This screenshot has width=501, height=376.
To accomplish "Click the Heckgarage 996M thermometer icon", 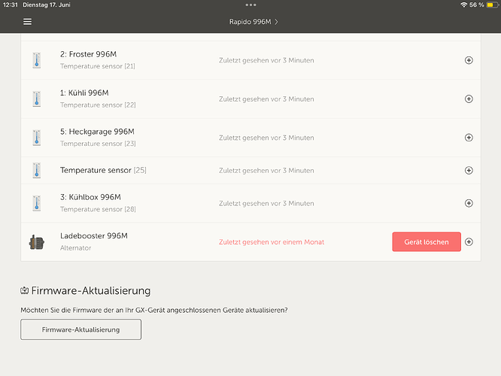I will point(37,138).
